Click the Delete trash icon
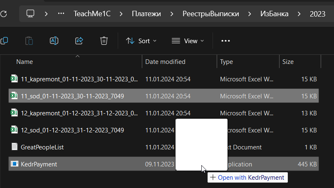The width and height of the screenshot is (334, 188). [104, 41]
